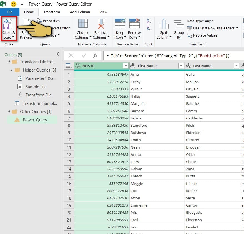Screen dimensions: 244x234
Task: Click the ABC type icon for Last Name
Action: [188, 66]
